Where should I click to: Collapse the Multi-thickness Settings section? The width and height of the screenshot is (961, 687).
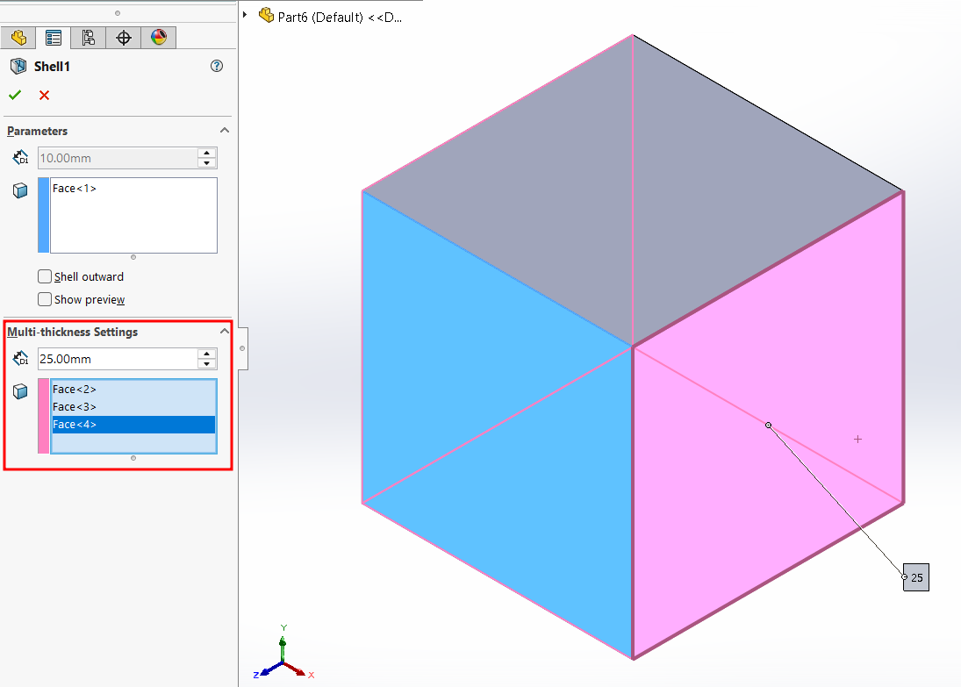224,332
